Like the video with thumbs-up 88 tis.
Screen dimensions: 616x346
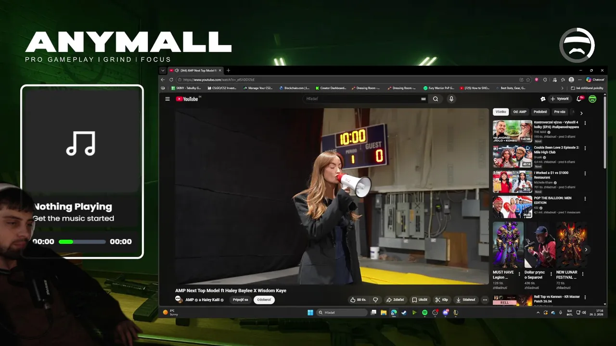[x=359, y=300]
